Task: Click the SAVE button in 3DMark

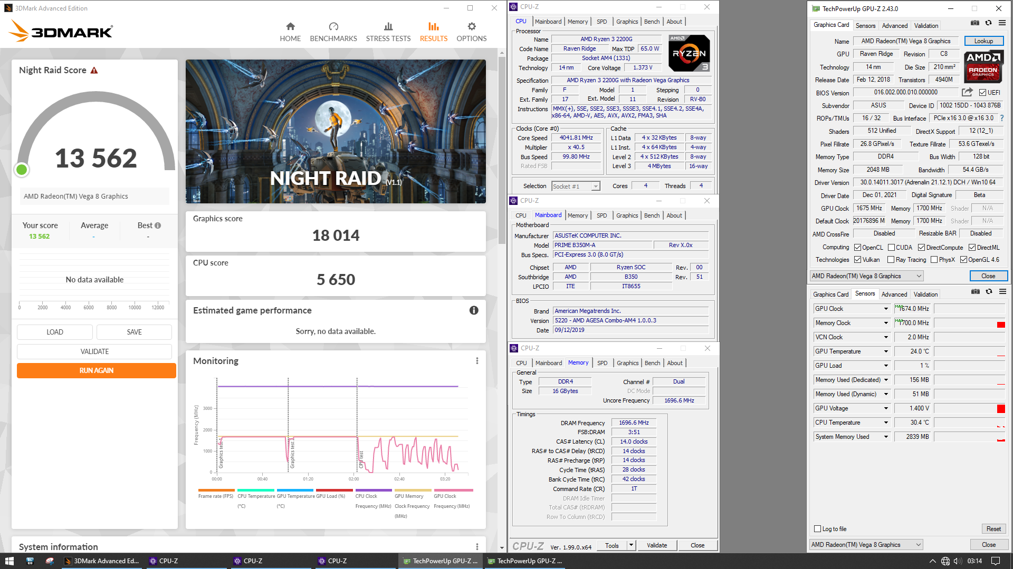Action: pos(134,332)
